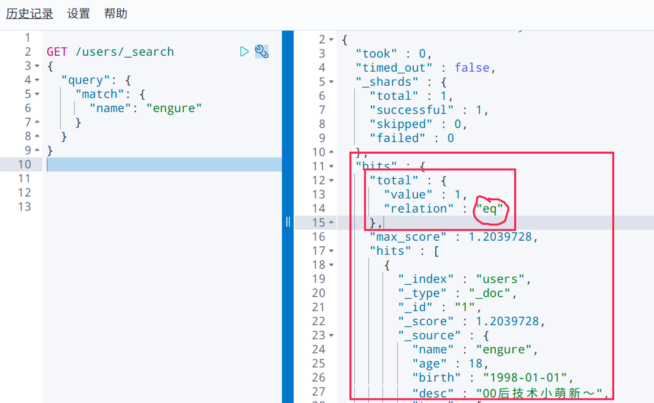Open the 设置 menu

pyautogui.click(x=79, y=13)
